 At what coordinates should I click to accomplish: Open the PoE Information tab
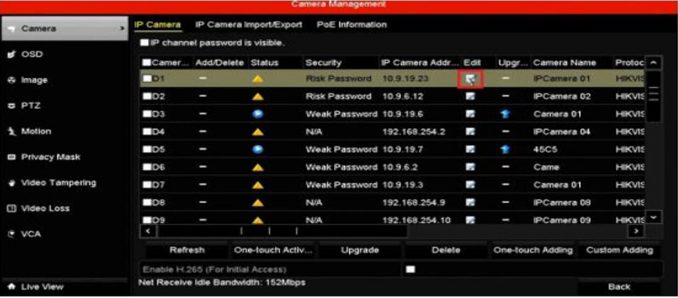click(351, 25)
